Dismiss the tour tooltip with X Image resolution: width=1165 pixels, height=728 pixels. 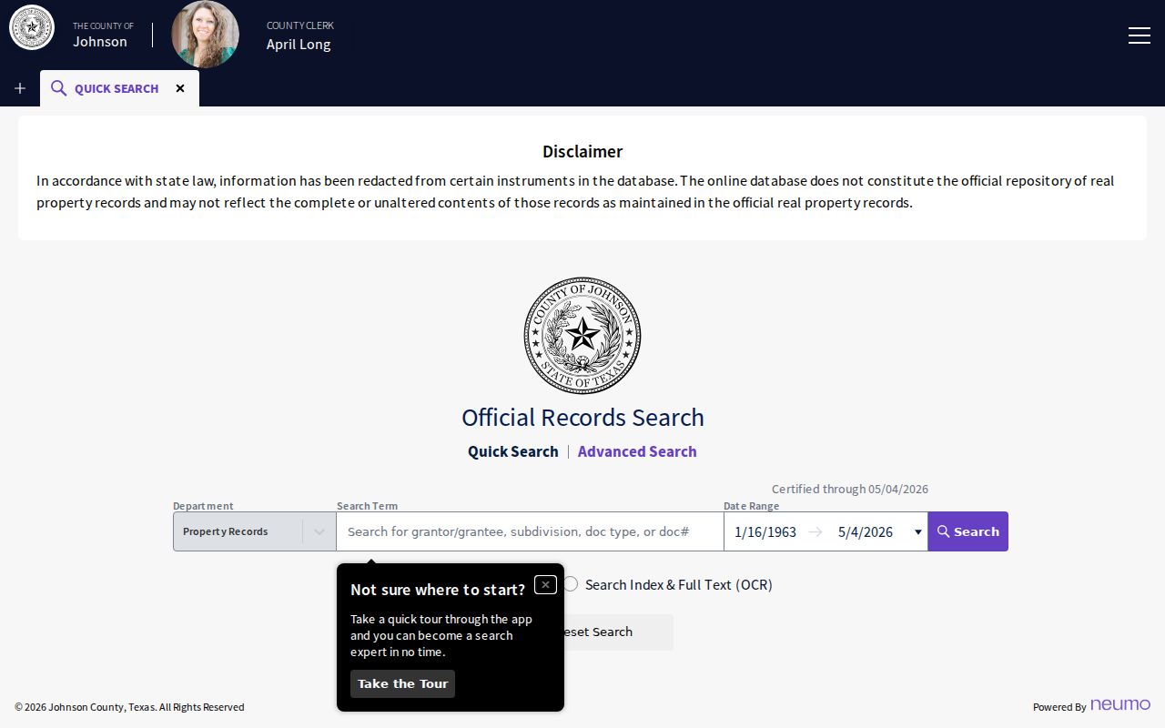coord(545,584)
